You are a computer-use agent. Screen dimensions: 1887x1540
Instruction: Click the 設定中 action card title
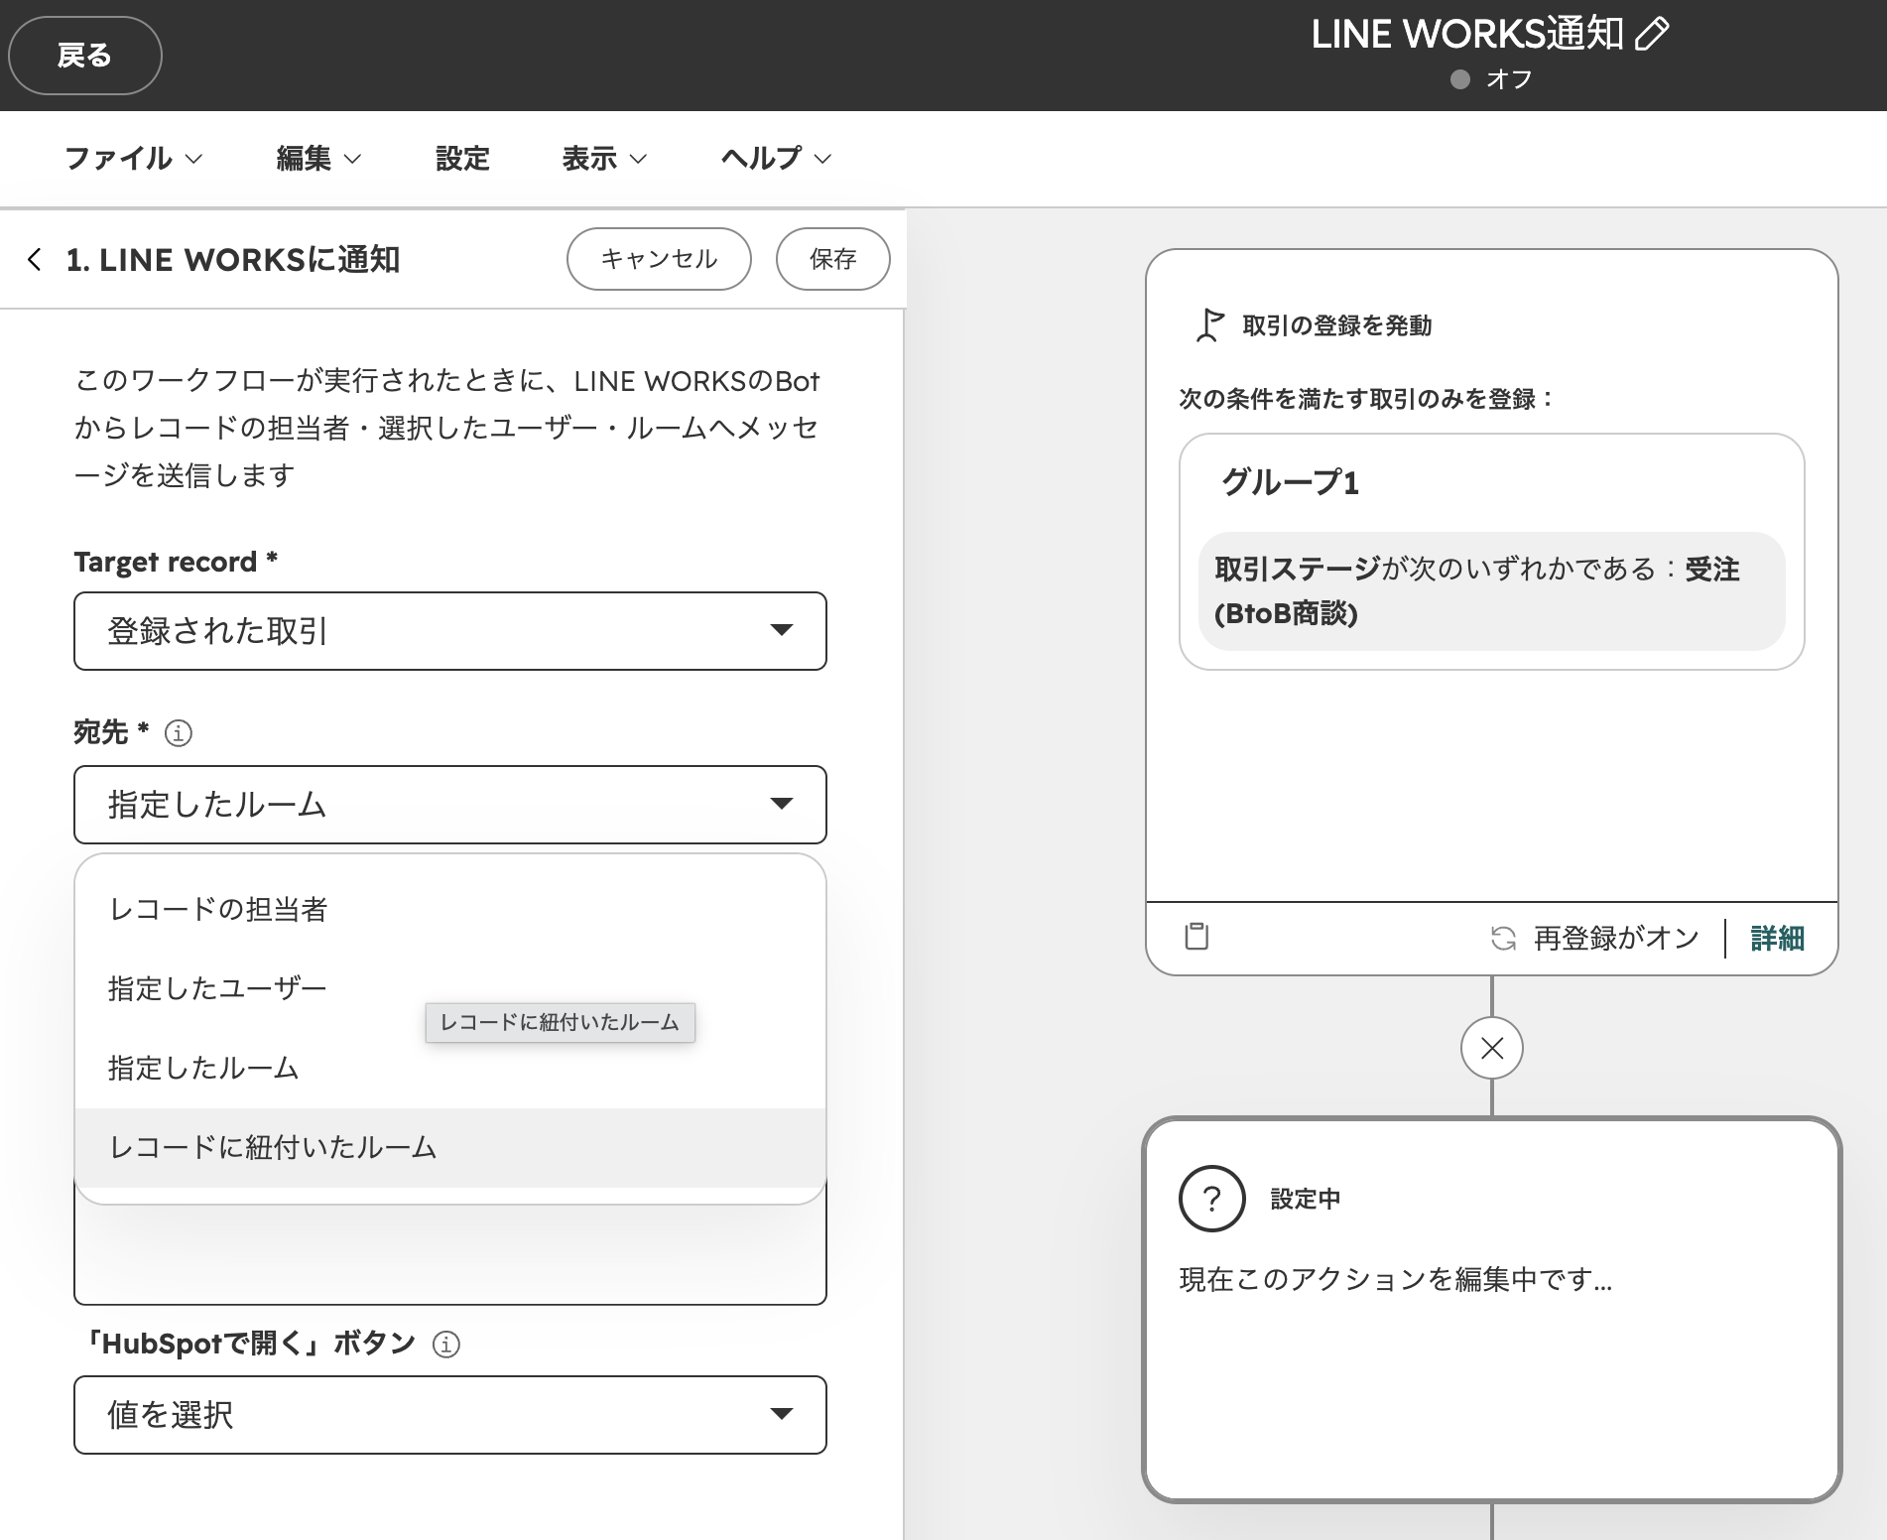pyautogui.click(x=1306, y=1199)
